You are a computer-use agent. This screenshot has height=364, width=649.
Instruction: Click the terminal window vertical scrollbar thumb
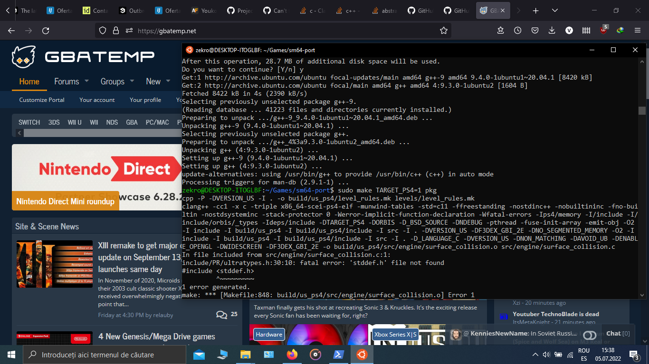click(642, 110)
